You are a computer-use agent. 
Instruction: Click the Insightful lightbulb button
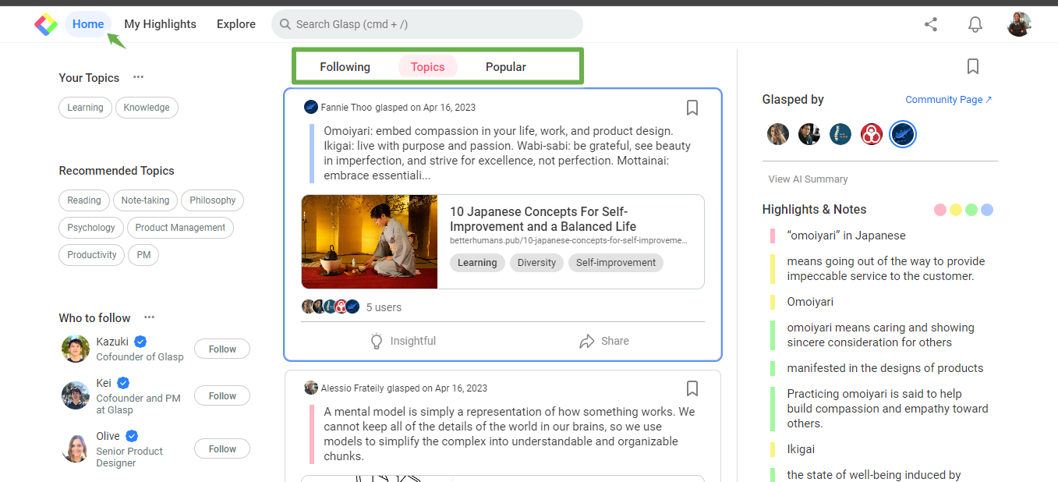(402, 341)
